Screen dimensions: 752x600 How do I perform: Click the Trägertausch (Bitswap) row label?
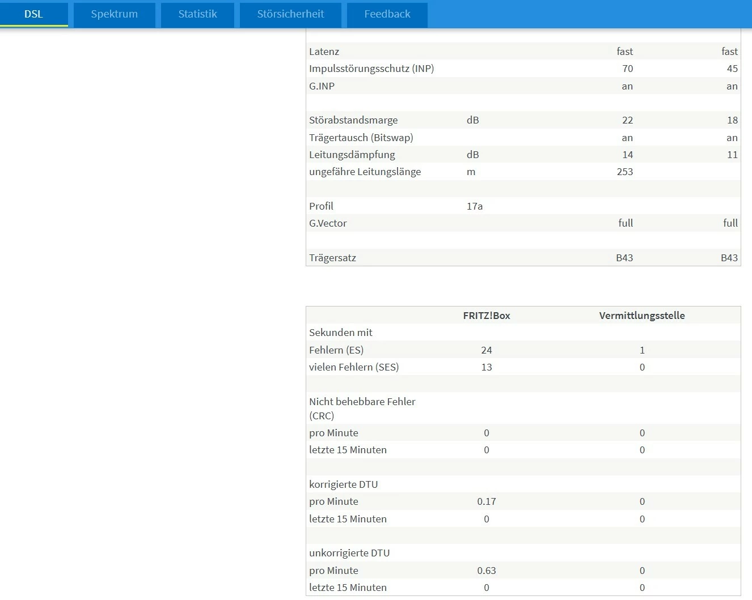(361, 138)
